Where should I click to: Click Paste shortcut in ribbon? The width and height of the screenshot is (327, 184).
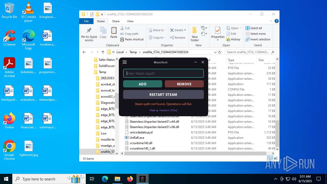point(132,39)
